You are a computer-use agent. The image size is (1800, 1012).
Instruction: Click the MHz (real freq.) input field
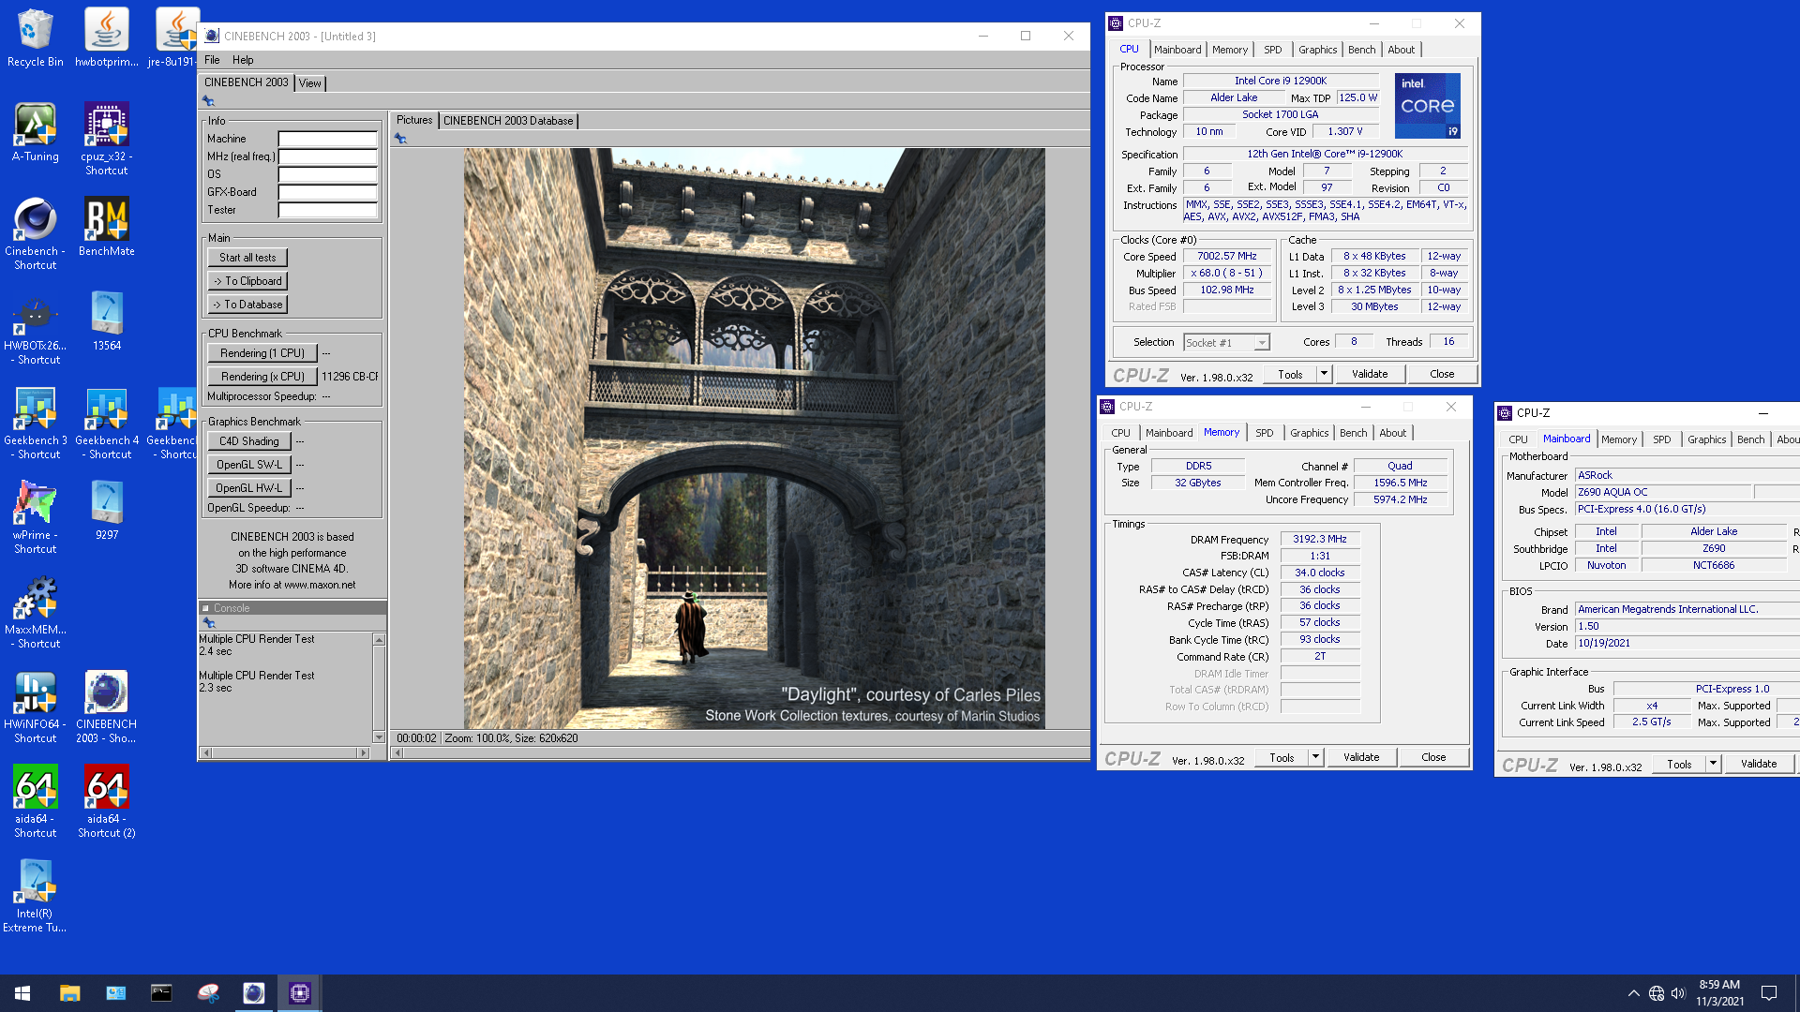pyautogui.click(x=328, y=156)
